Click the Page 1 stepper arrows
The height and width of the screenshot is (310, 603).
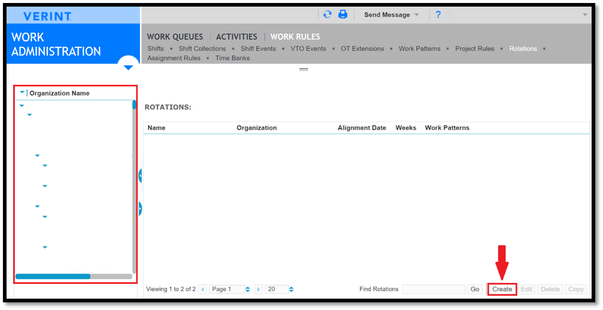click(x=248, y=289)
